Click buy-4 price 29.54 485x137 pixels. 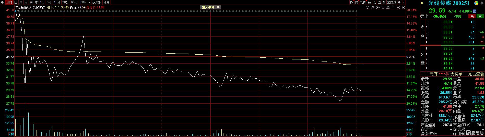click(x=448, y=64)
